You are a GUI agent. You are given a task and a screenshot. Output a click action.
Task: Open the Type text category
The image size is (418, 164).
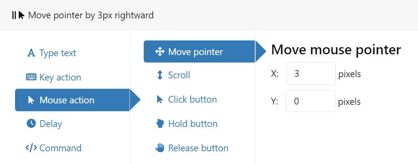tap(57, 53)
